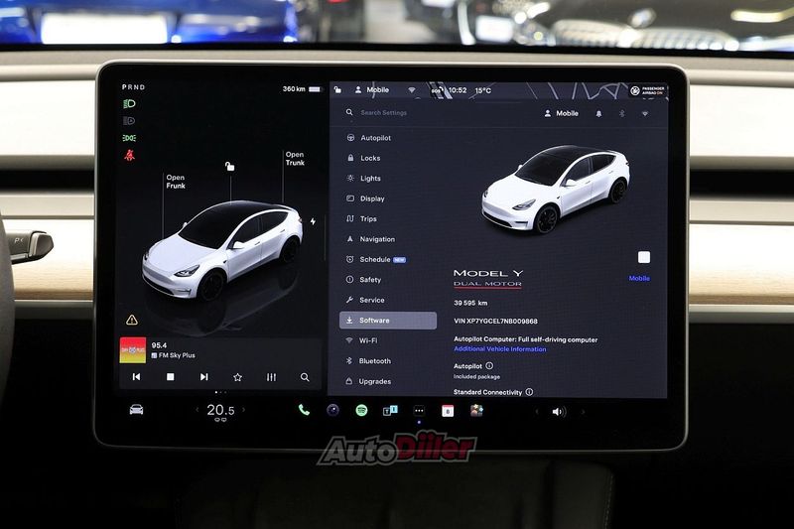Tap the 15°C outside temperature
Screen dimensions: 794x529
[x=483, y=90]
